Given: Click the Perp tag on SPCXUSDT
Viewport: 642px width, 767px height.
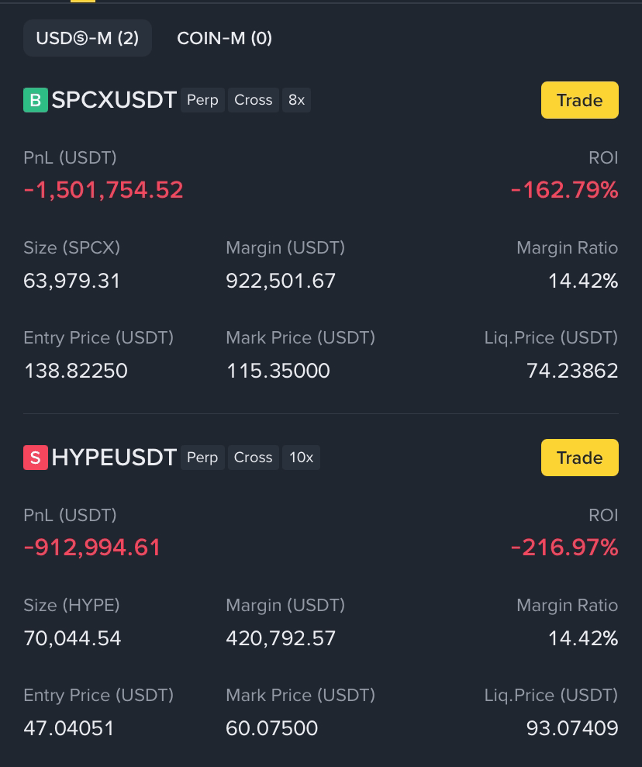Looking at the screenshot, I should coord(202,100).
